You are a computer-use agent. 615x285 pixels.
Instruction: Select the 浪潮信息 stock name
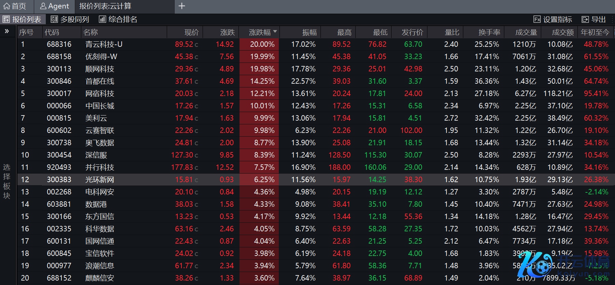pyautogui.click(x=100, y=266)
